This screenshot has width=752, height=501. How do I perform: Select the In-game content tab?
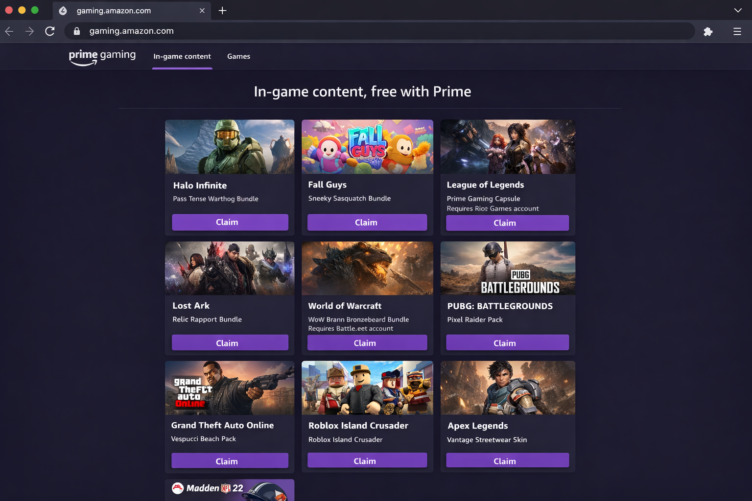182,56
